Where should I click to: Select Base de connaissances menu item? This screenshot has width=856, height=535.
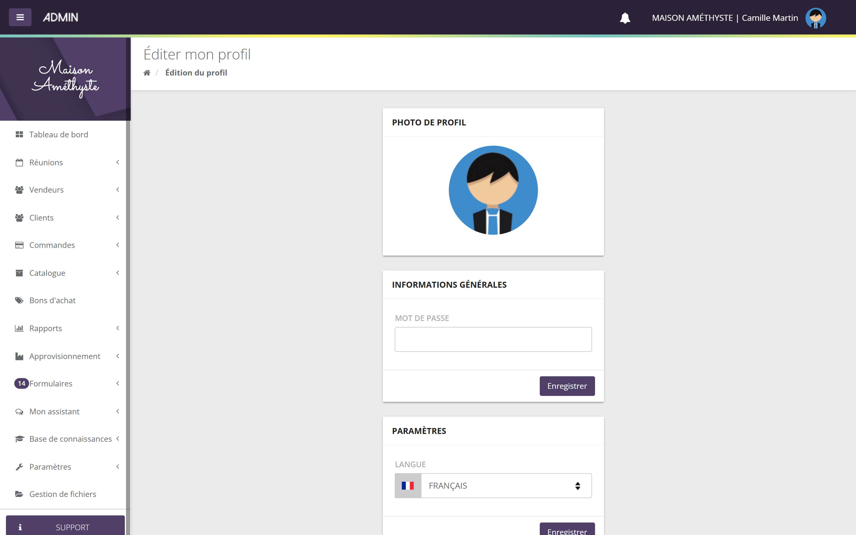click(x=63, y=439)
